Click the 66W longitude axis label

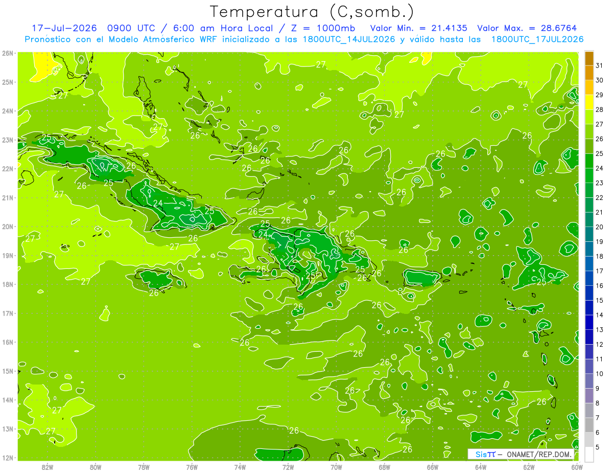pyautogui.click(x=432, y=467)
